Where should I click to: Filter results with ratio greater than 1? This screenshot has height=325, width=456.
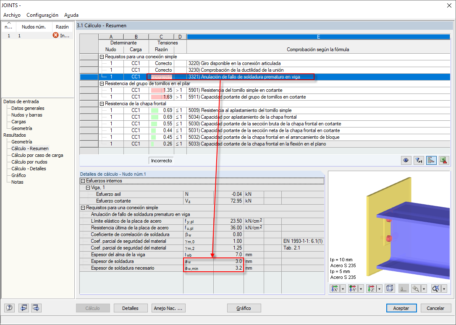(419, 160)
